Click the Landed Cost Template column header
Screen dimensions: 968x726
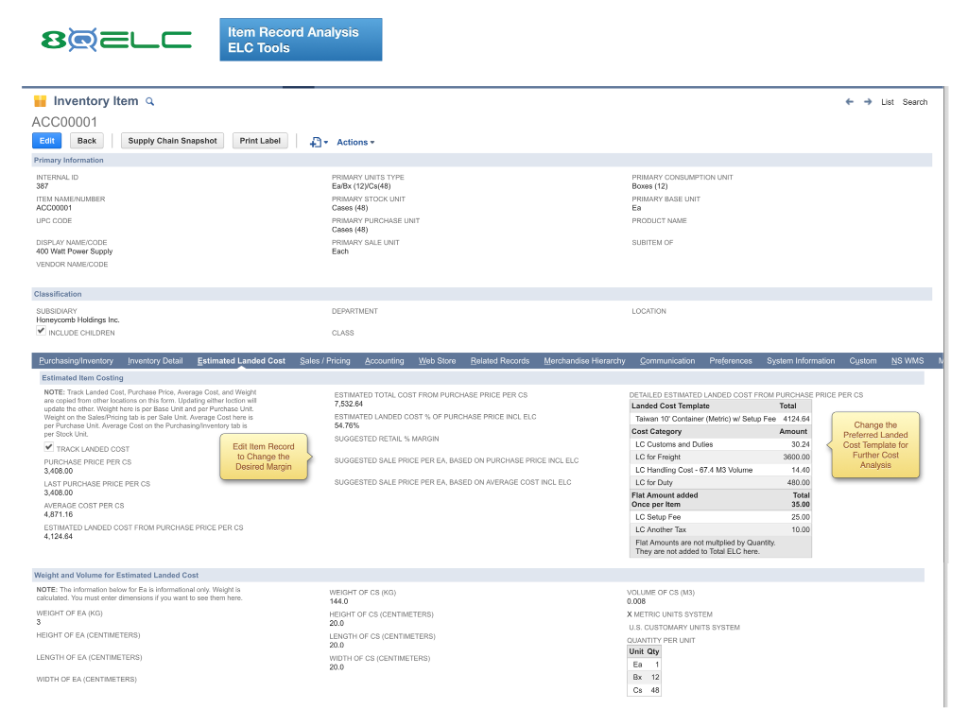click(x=670, y=406)
